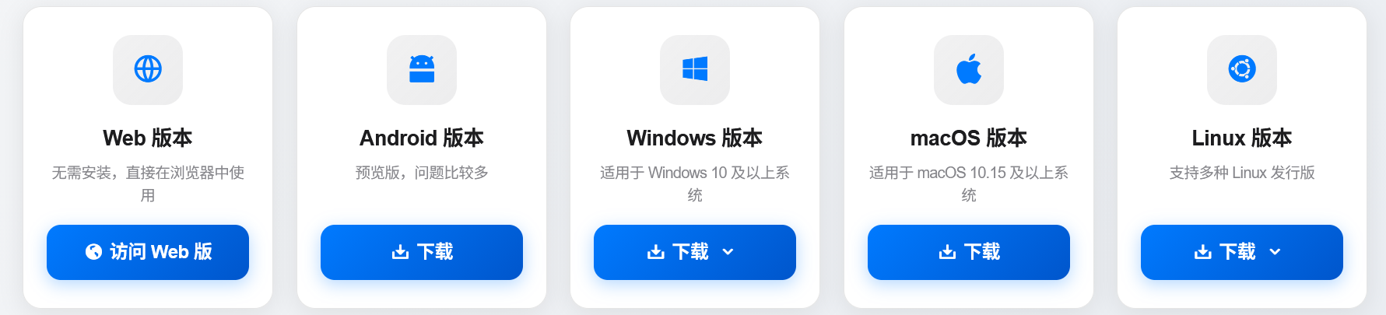1386x315 pixels.
Task: Click download arrow icon in Android button
Action: [400, 252]
